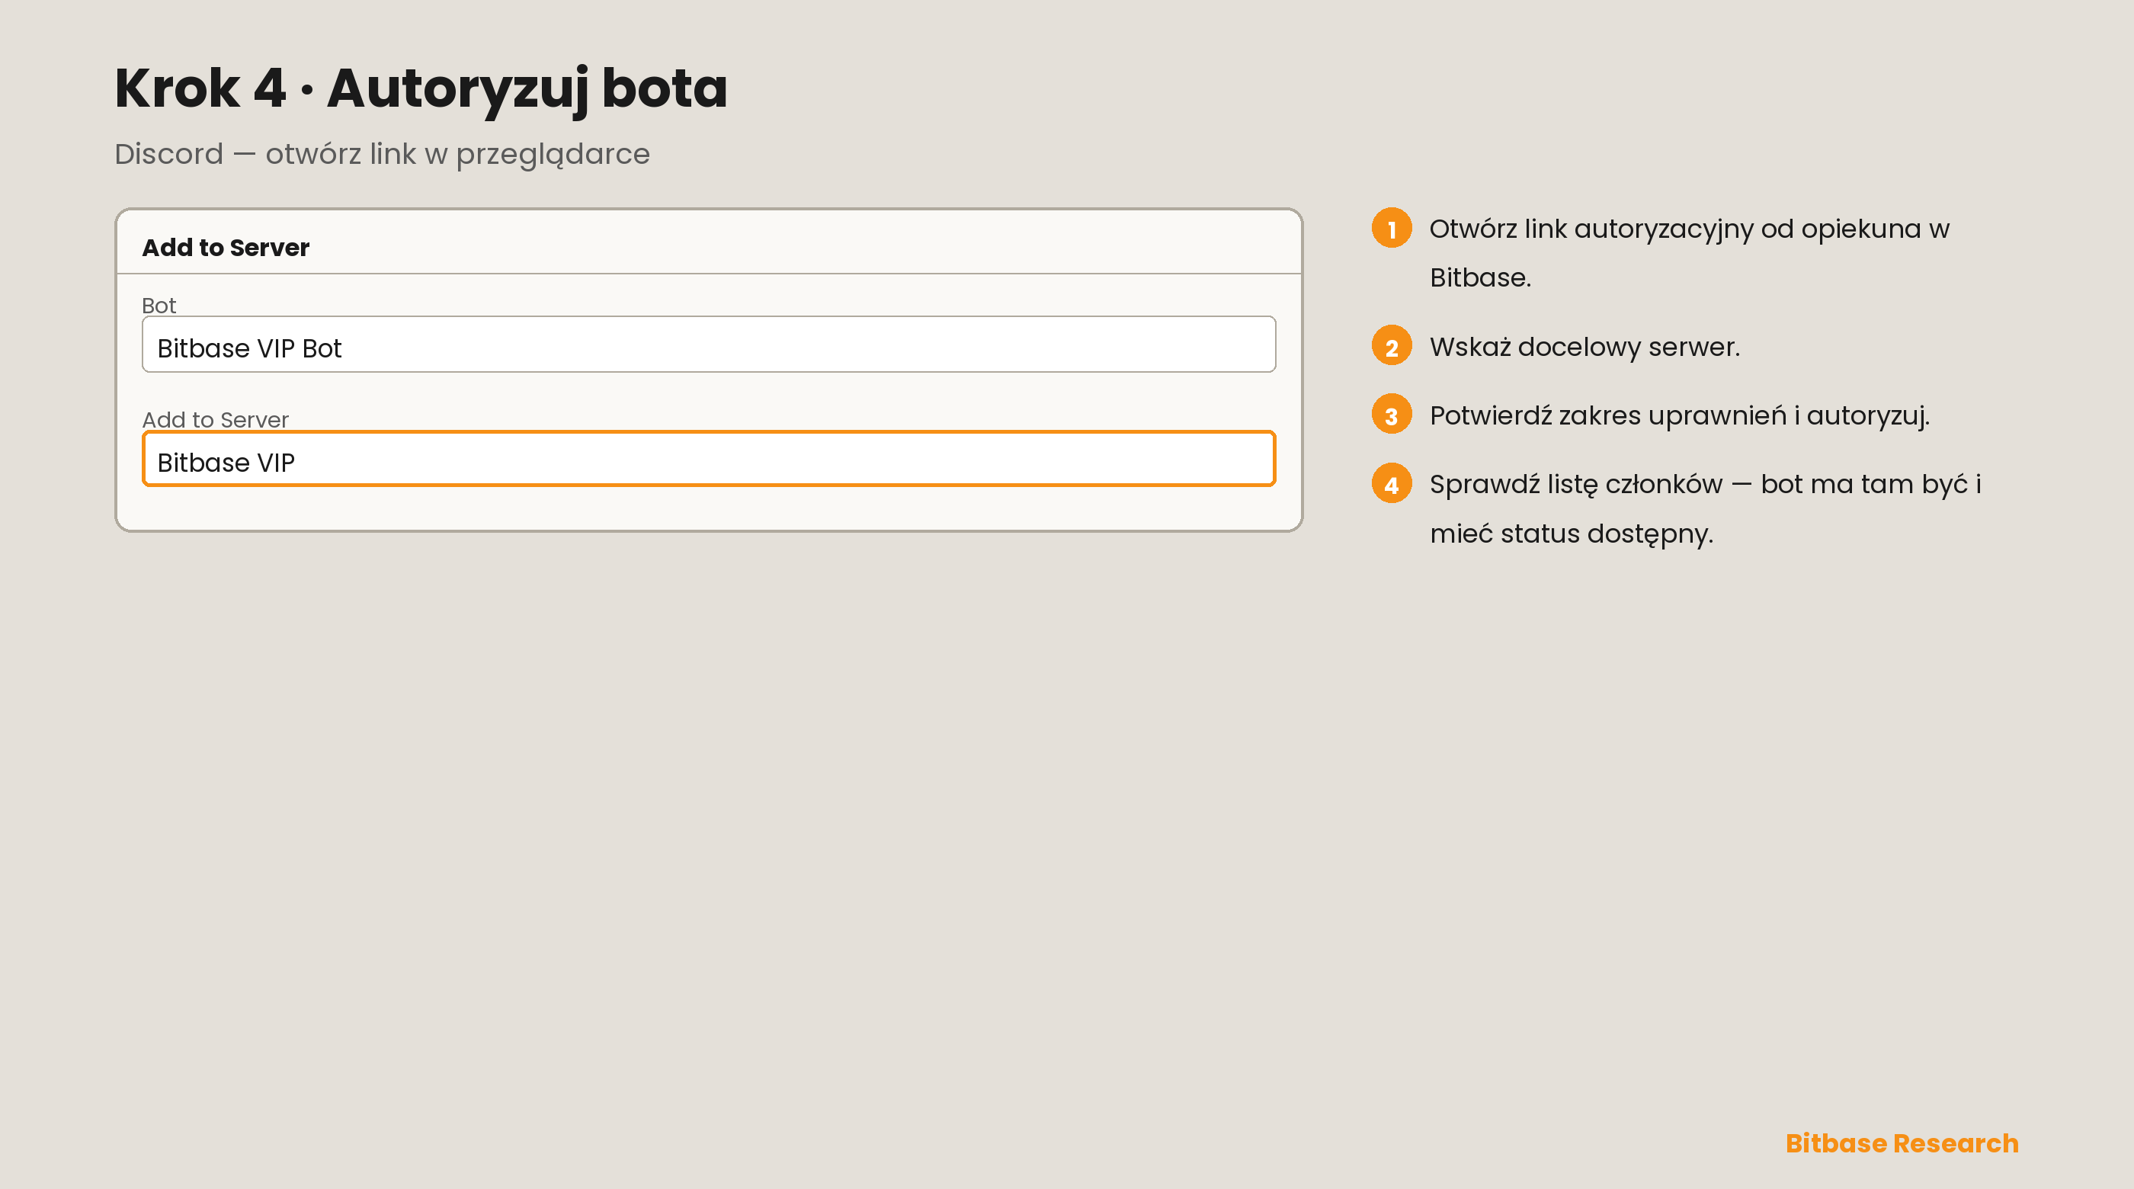Click the heading 'Krok 4 · Autoryzuj bota'
This screenshot has height=1189, width=2134.
(421, 88)
